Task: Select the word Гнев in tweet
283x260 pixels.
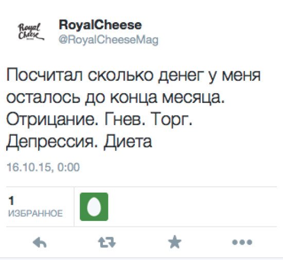Action: [123, 119]
